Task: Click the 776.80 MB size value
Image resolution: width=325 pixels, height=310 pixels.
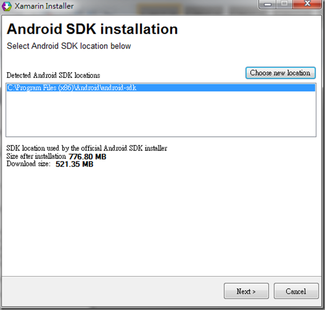Action: click(x=87, y=156)
